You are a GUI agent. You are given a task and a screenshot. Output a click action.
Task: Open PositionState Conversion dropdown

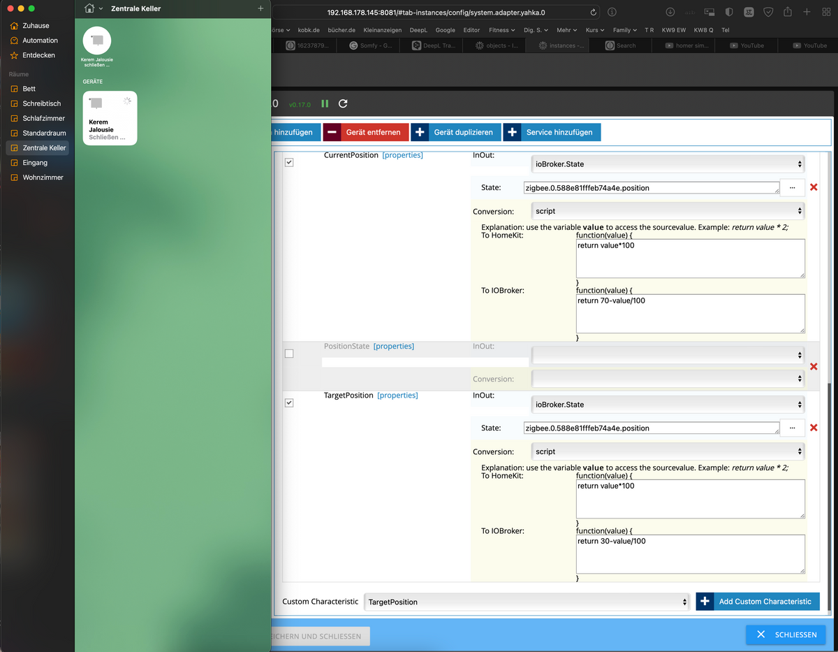click(x=668, y=379)
